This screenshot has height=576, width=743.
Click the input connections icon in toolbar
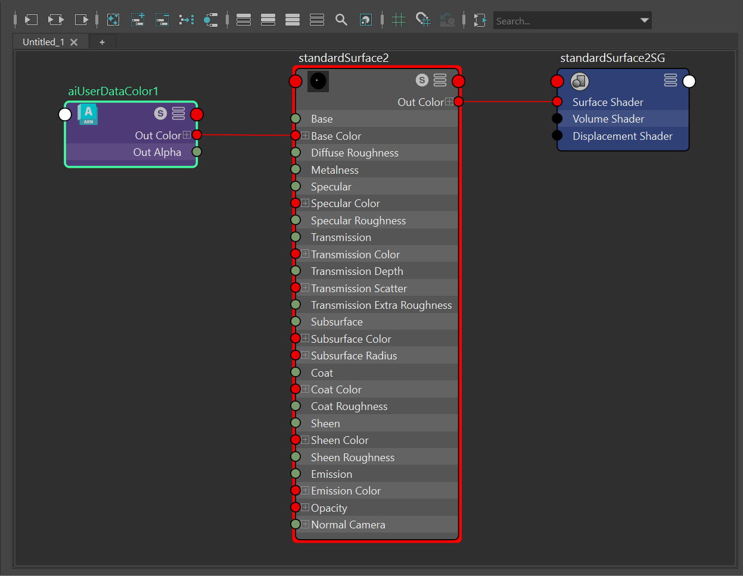click(31, 20)
